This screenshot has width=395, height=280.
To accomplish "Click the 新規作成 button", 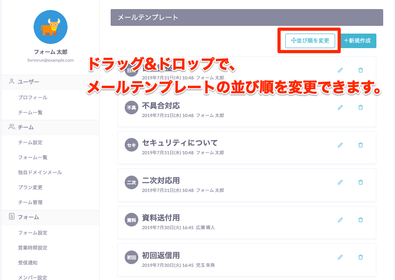I will [357, 41].
